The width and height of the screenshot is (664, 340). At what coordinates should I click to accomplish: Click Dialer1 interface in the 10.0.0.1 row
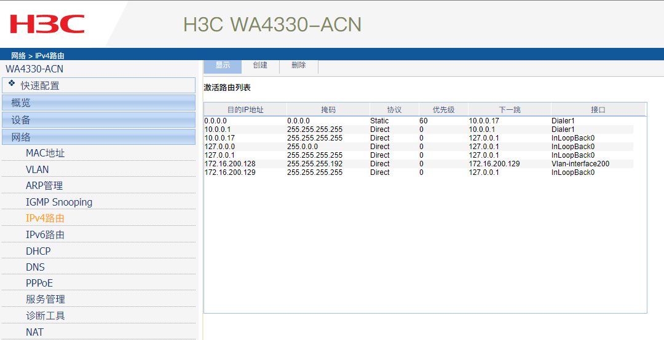click(x=563, y=129)
